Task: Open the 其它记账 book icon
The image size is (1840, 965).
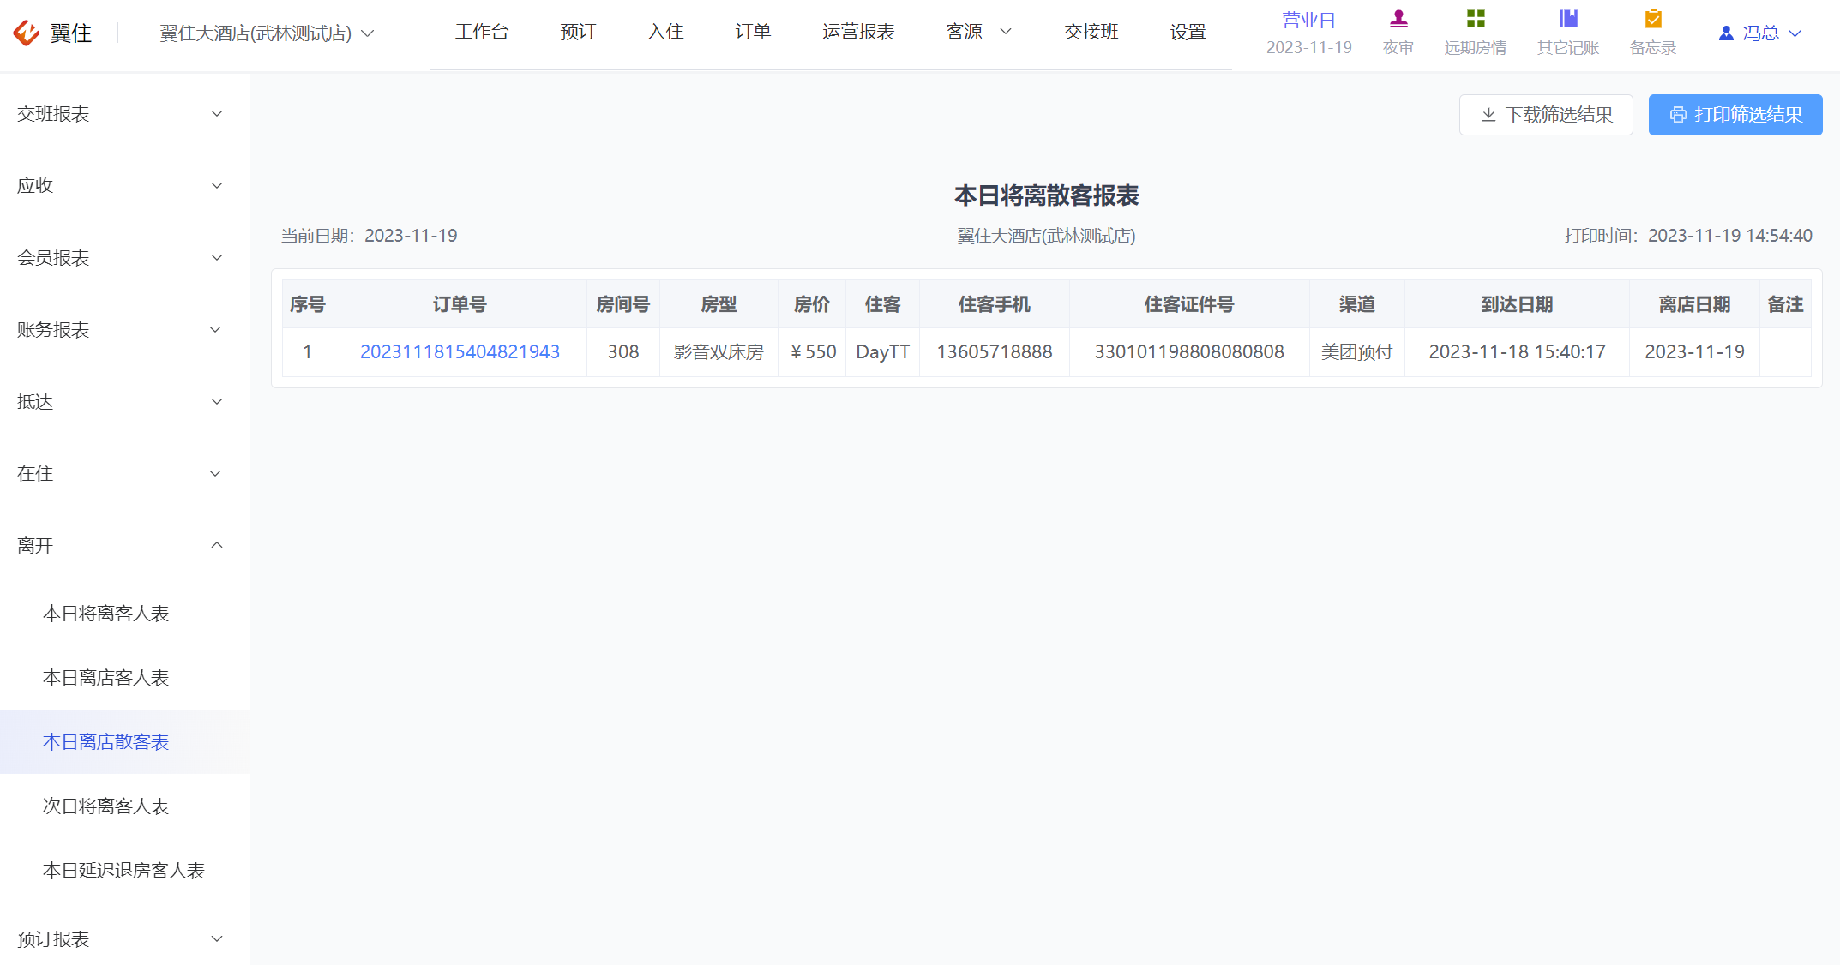Action: pyautogui.click(x=1568, y=19)
